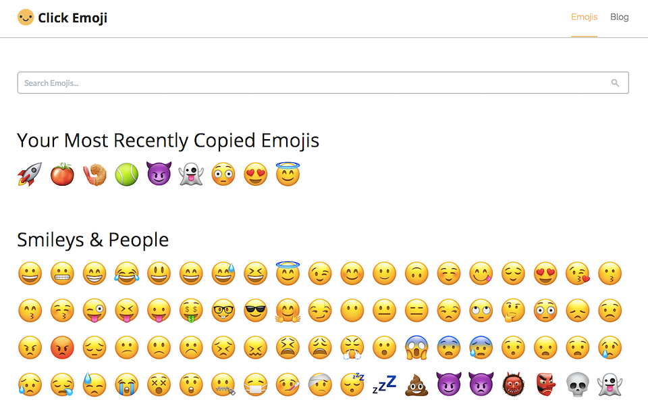
Task: Copy the pile of poo emoji
Action: (417, 384)
